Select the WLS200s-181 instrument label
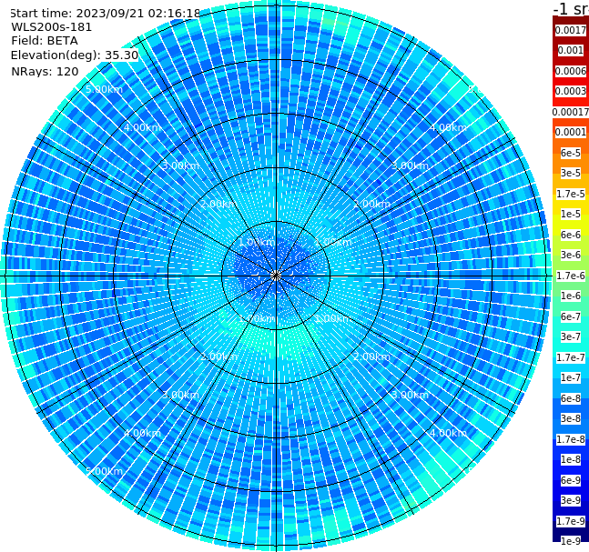589x552 pixels. tap(52, 27)
